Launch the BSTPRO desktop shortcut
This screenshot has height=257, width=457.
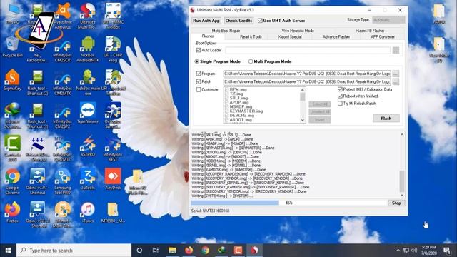[88, 146]
